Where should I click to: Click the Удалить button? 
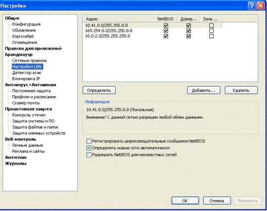241,90
